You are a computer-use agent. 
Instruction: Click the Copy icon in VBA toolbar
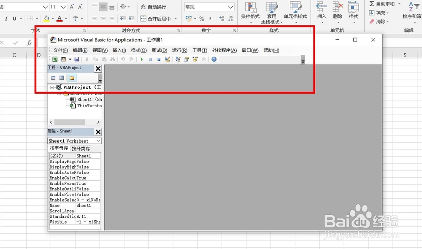pos(95,59)
